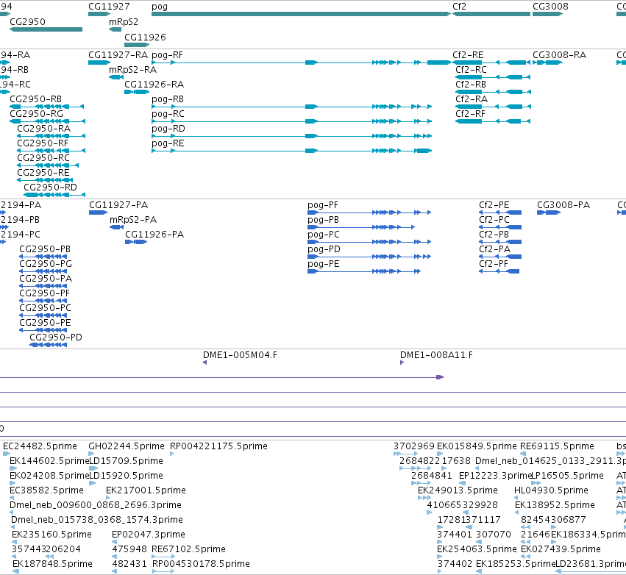626x575 pixels.
Task: Select the CG3008-PA protein label
Action: click(563, 205)
